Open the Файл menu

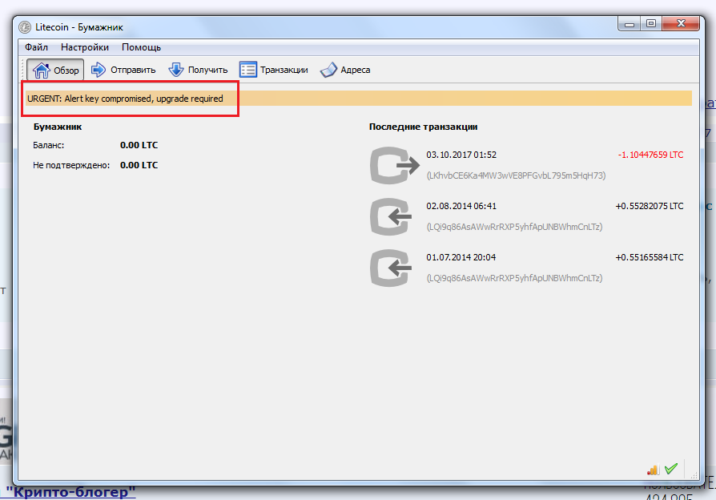coord(36,47)
